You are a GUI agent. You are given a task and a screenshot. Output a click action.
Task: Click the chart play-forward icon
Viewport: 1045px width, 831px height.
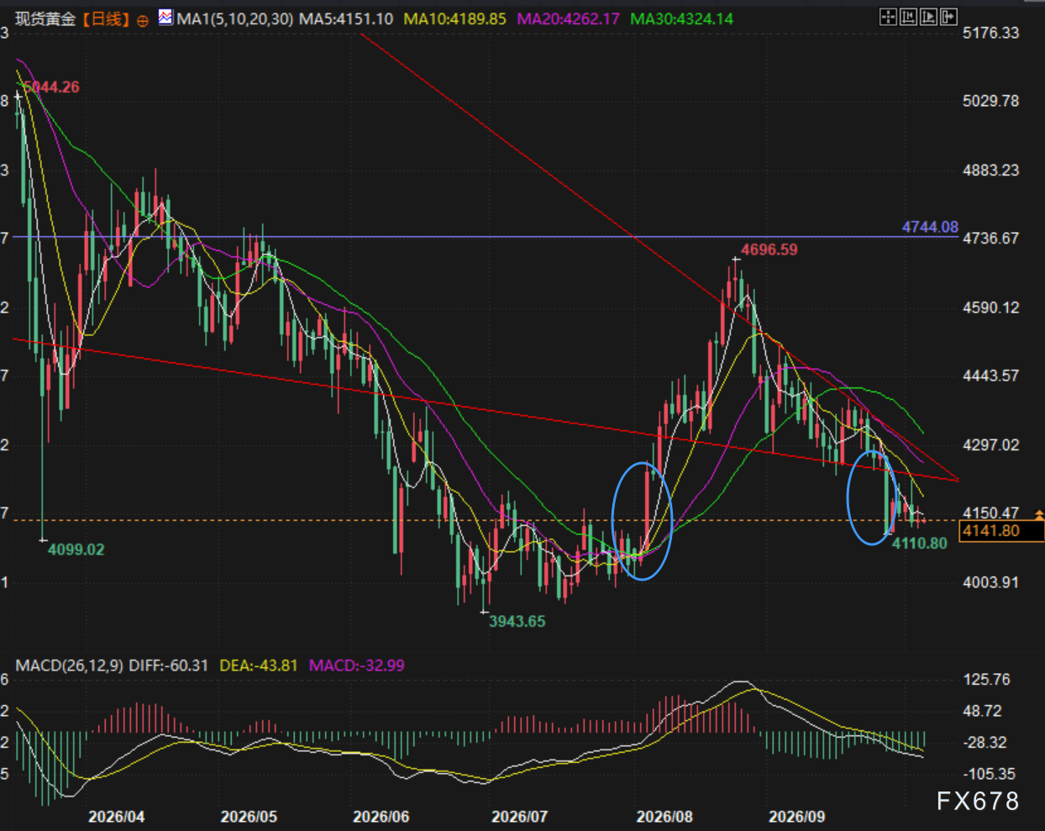tap(928, 17)
